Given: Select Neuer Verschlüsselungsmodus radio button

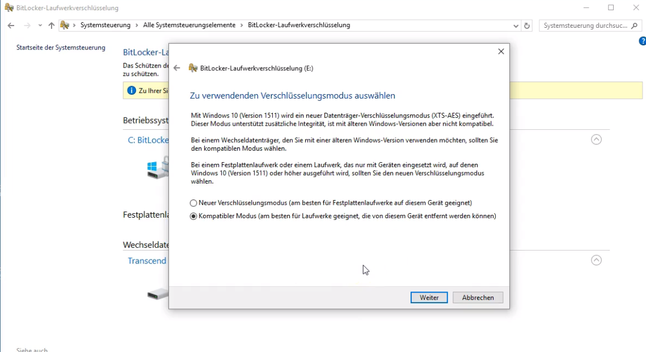Looking at the screenshot, I should coord(193,203).
